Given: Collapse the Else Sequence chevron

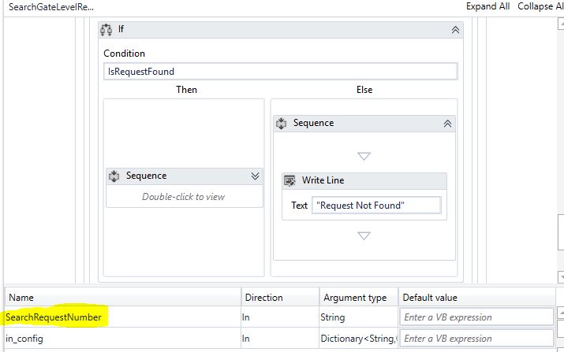Looking at the screenshot, I should point(447,124).
